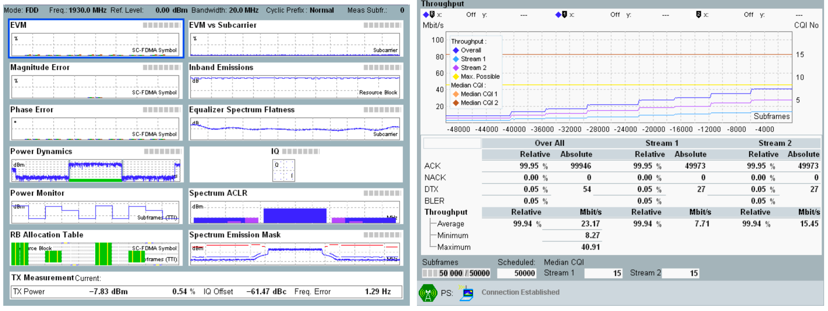Image resolution: width=828 pixels, height=311 pixels.
Task: Click the subframes progress bar 50 000 / 50000
Action: pyautogui.click(x=456, y=273)
